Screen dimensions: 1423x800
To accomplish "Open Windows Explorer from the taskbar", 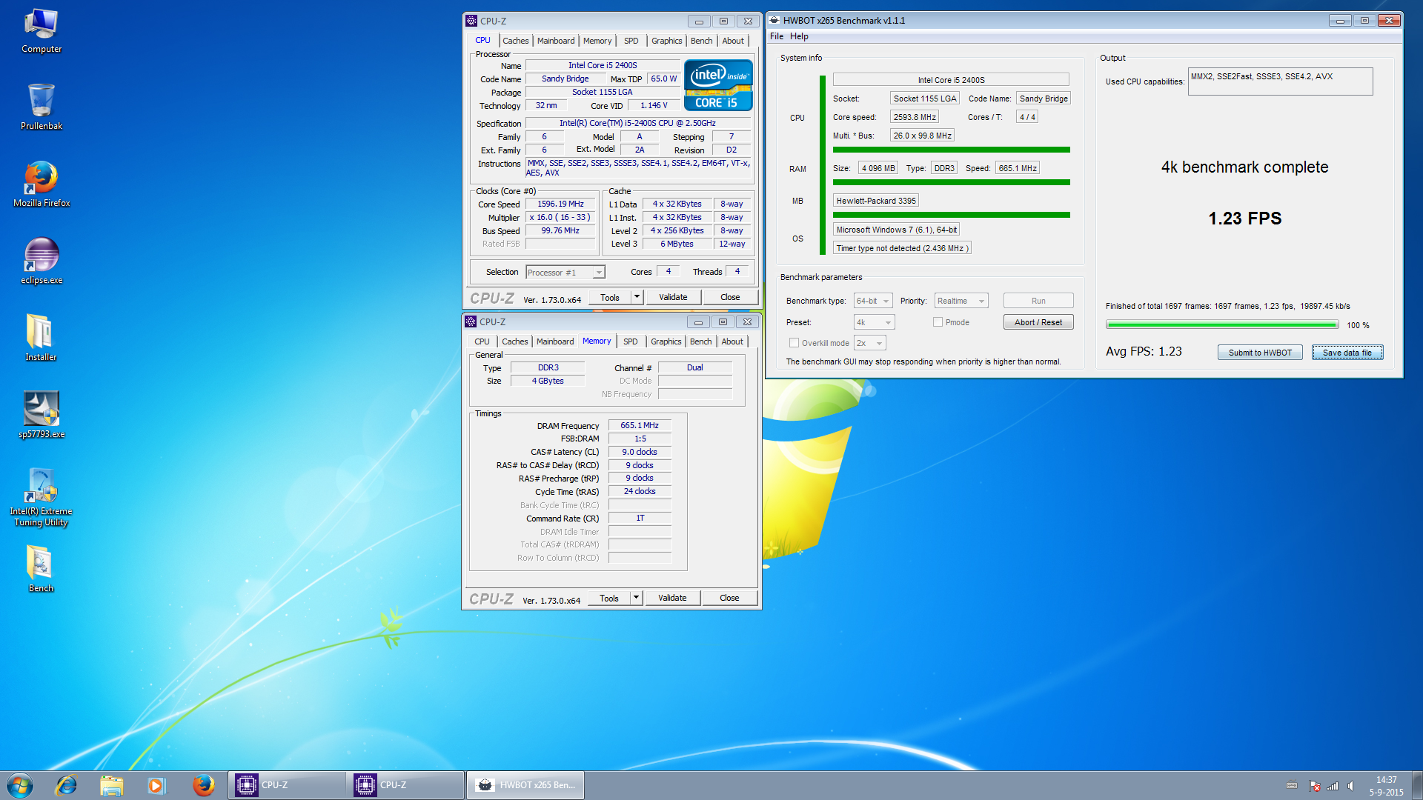I will 112,785.
